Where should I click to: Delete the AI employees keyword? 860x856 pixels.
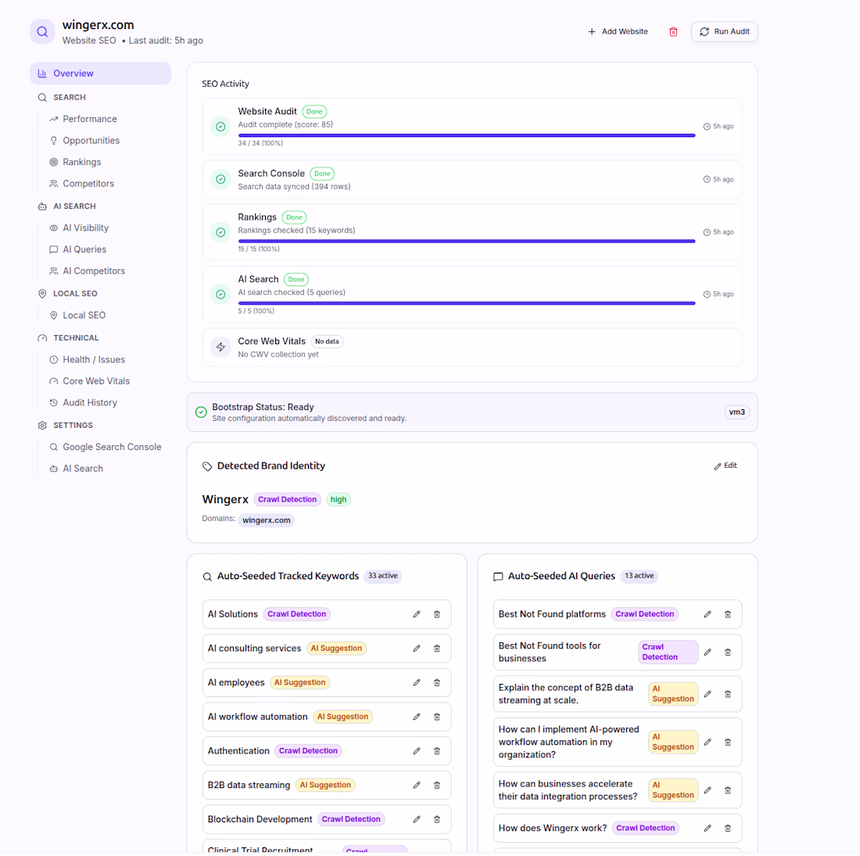[x=437, y=682]
